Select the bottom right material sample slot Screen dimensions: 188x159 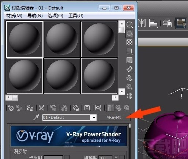(x=99, y=76)
